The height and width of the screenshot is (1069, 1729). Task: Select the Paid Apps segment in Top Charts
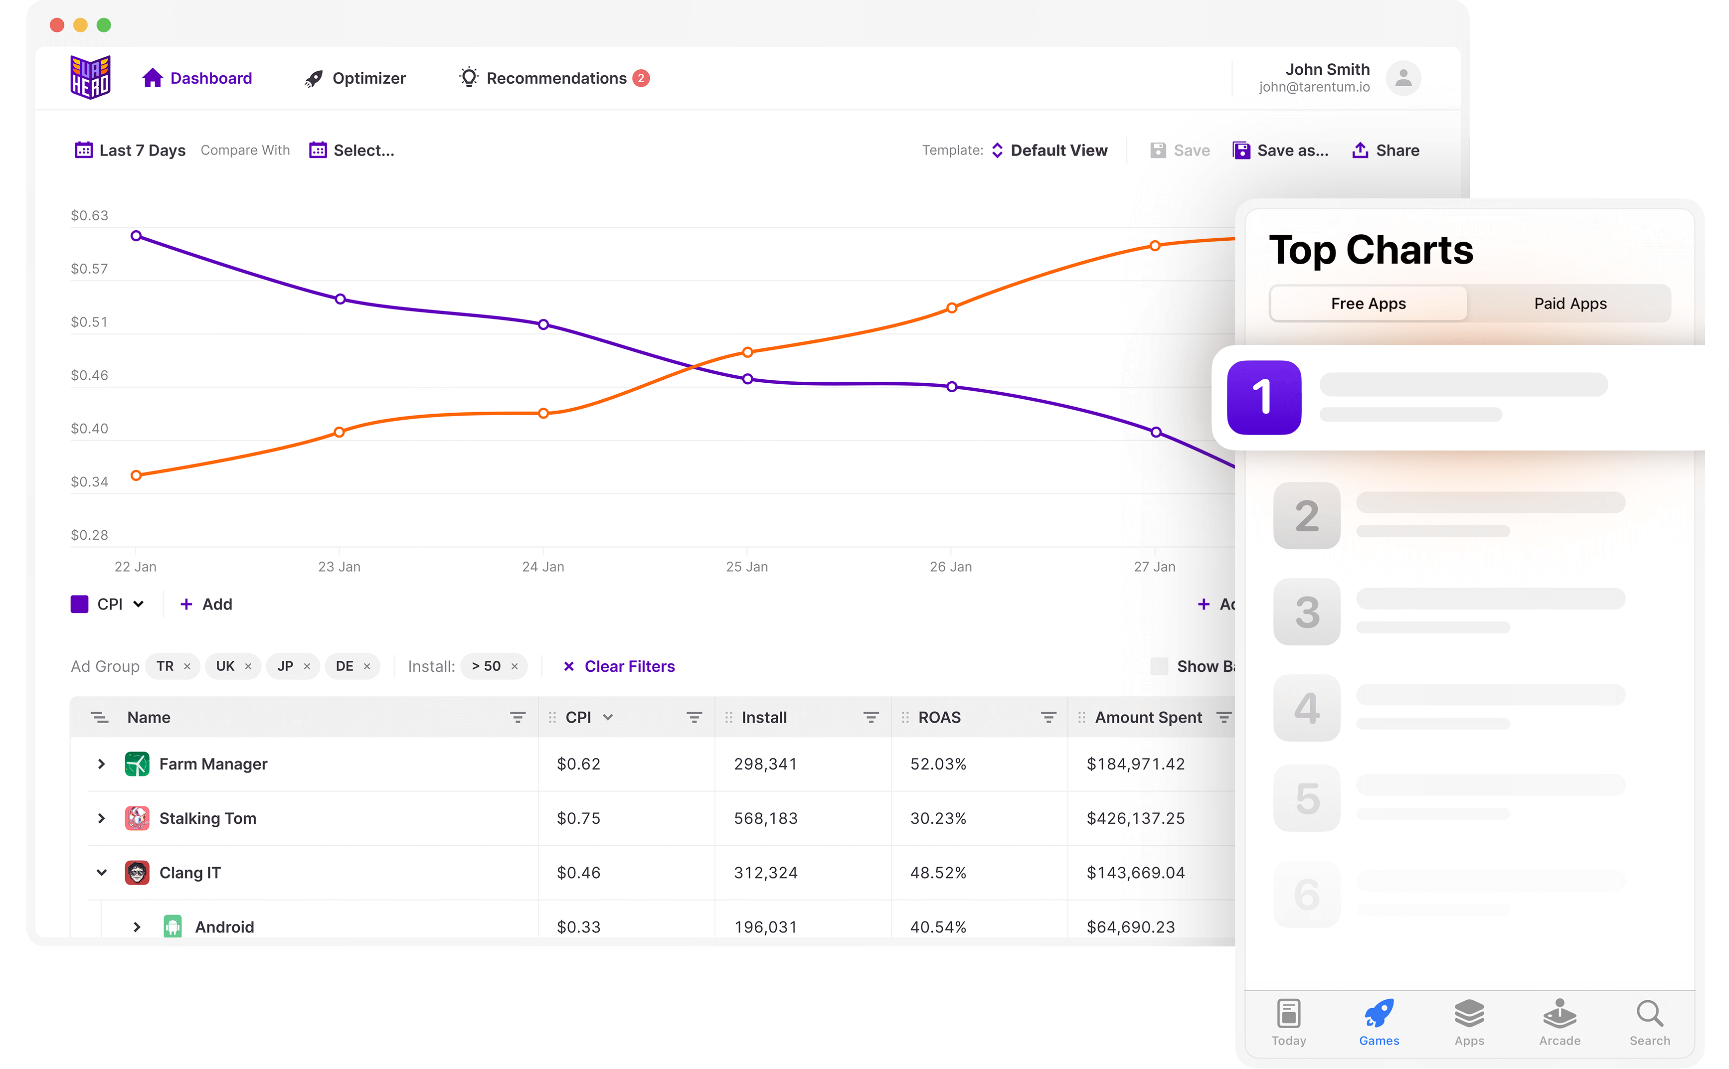pyautogui.click(x=1570, y=304)
